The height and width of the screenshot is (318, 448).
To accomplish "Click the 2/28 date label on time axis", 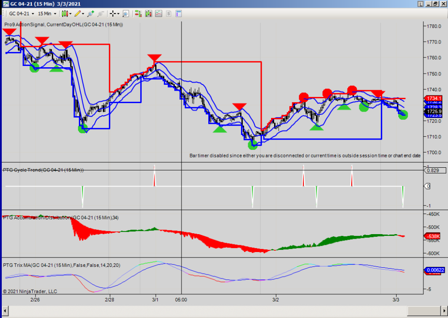I will tap(109, 300).
